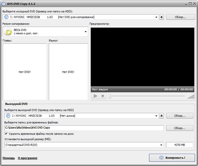Click the copy mode folder icon
The height and width of the screenshot is (166, 198).
[x=8, y=32]
